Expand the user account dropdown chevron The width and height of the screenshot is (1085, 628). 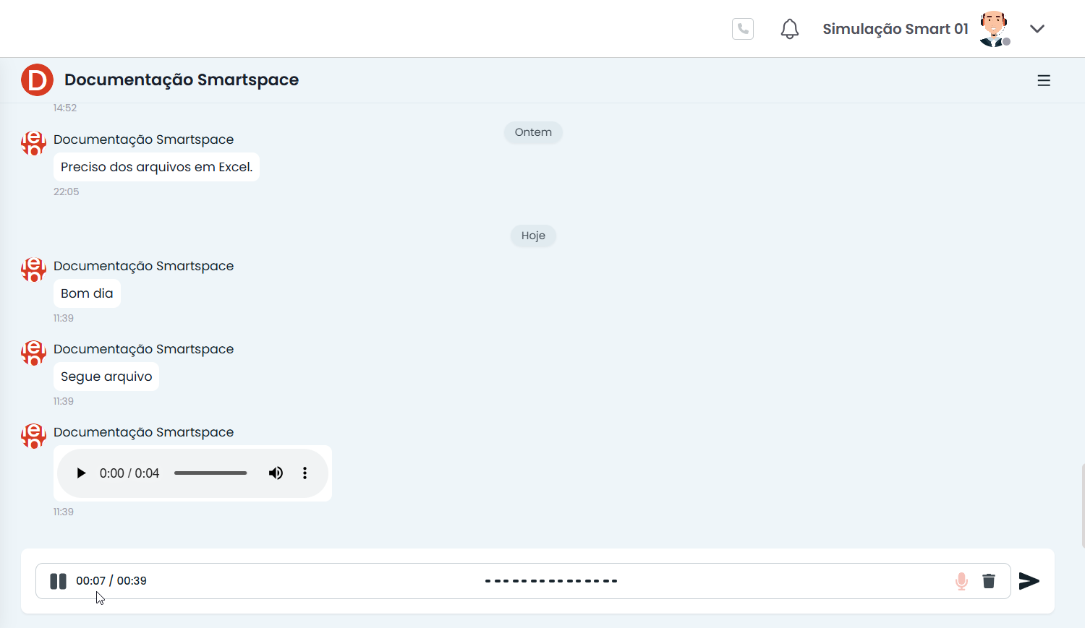(1037, 29)
